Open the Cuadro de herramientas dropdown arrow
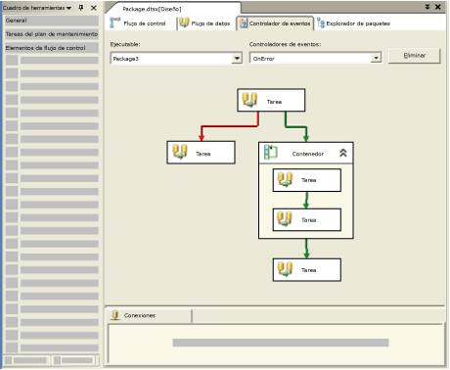This screenshot has height=370, width=450. tap(68, 8)
